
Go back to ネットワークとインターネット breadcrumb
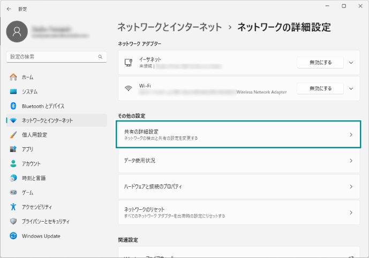pyautogui.click(x=169, y=27)
